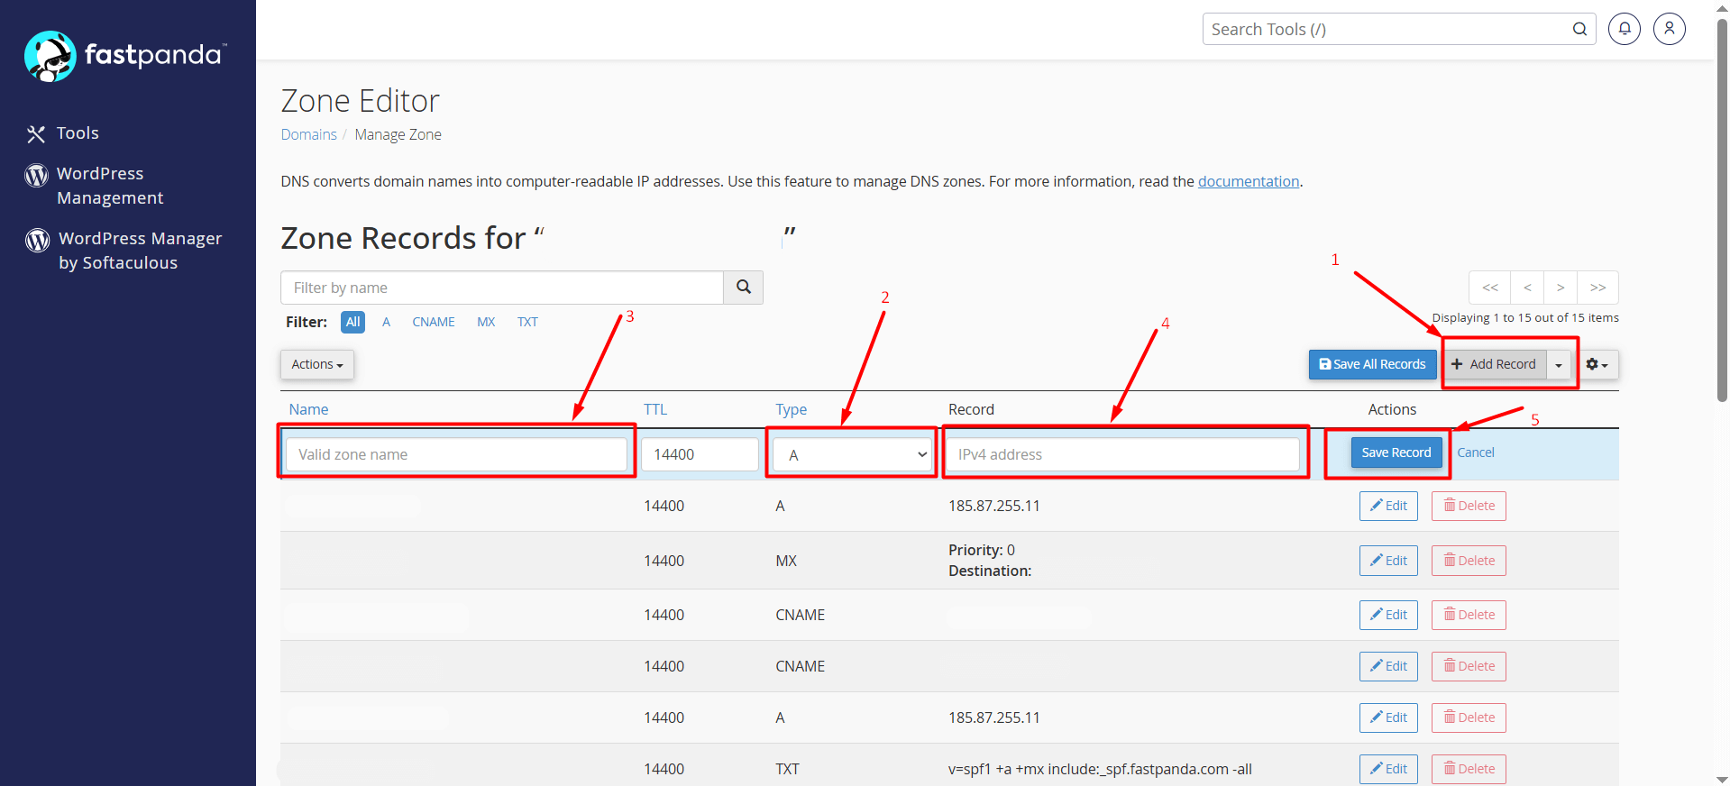Delete the second CNAME record
This screenshot has height=786, width=1730.
[x=1469, y=666]
